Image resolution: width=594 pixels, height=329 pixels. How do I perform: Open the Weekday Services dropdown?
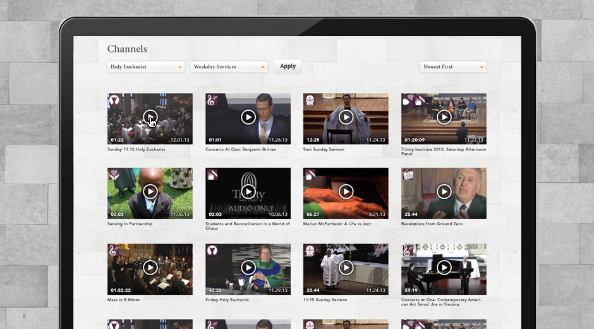[229, 67]
